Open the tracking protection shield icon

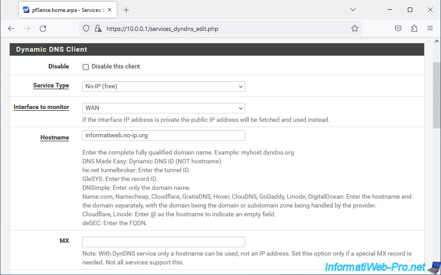click(x=86, y=28)
